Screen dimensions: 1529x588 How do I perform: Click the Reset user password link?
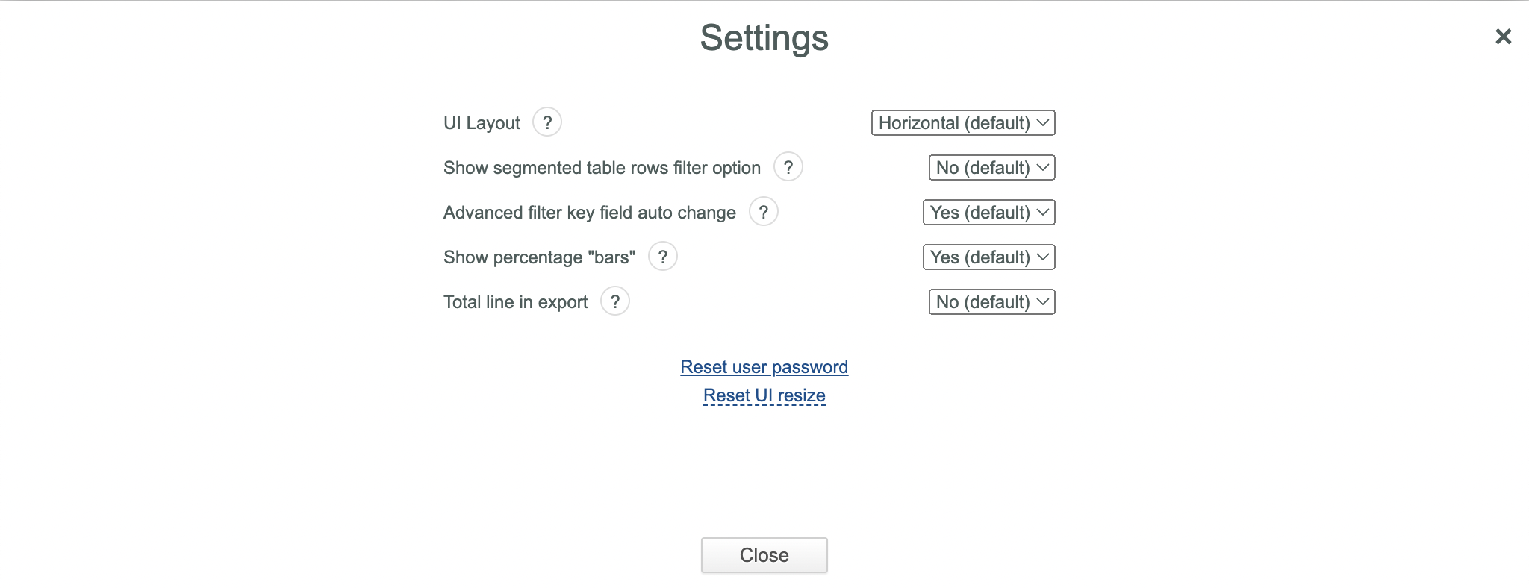tap(764, 367)
